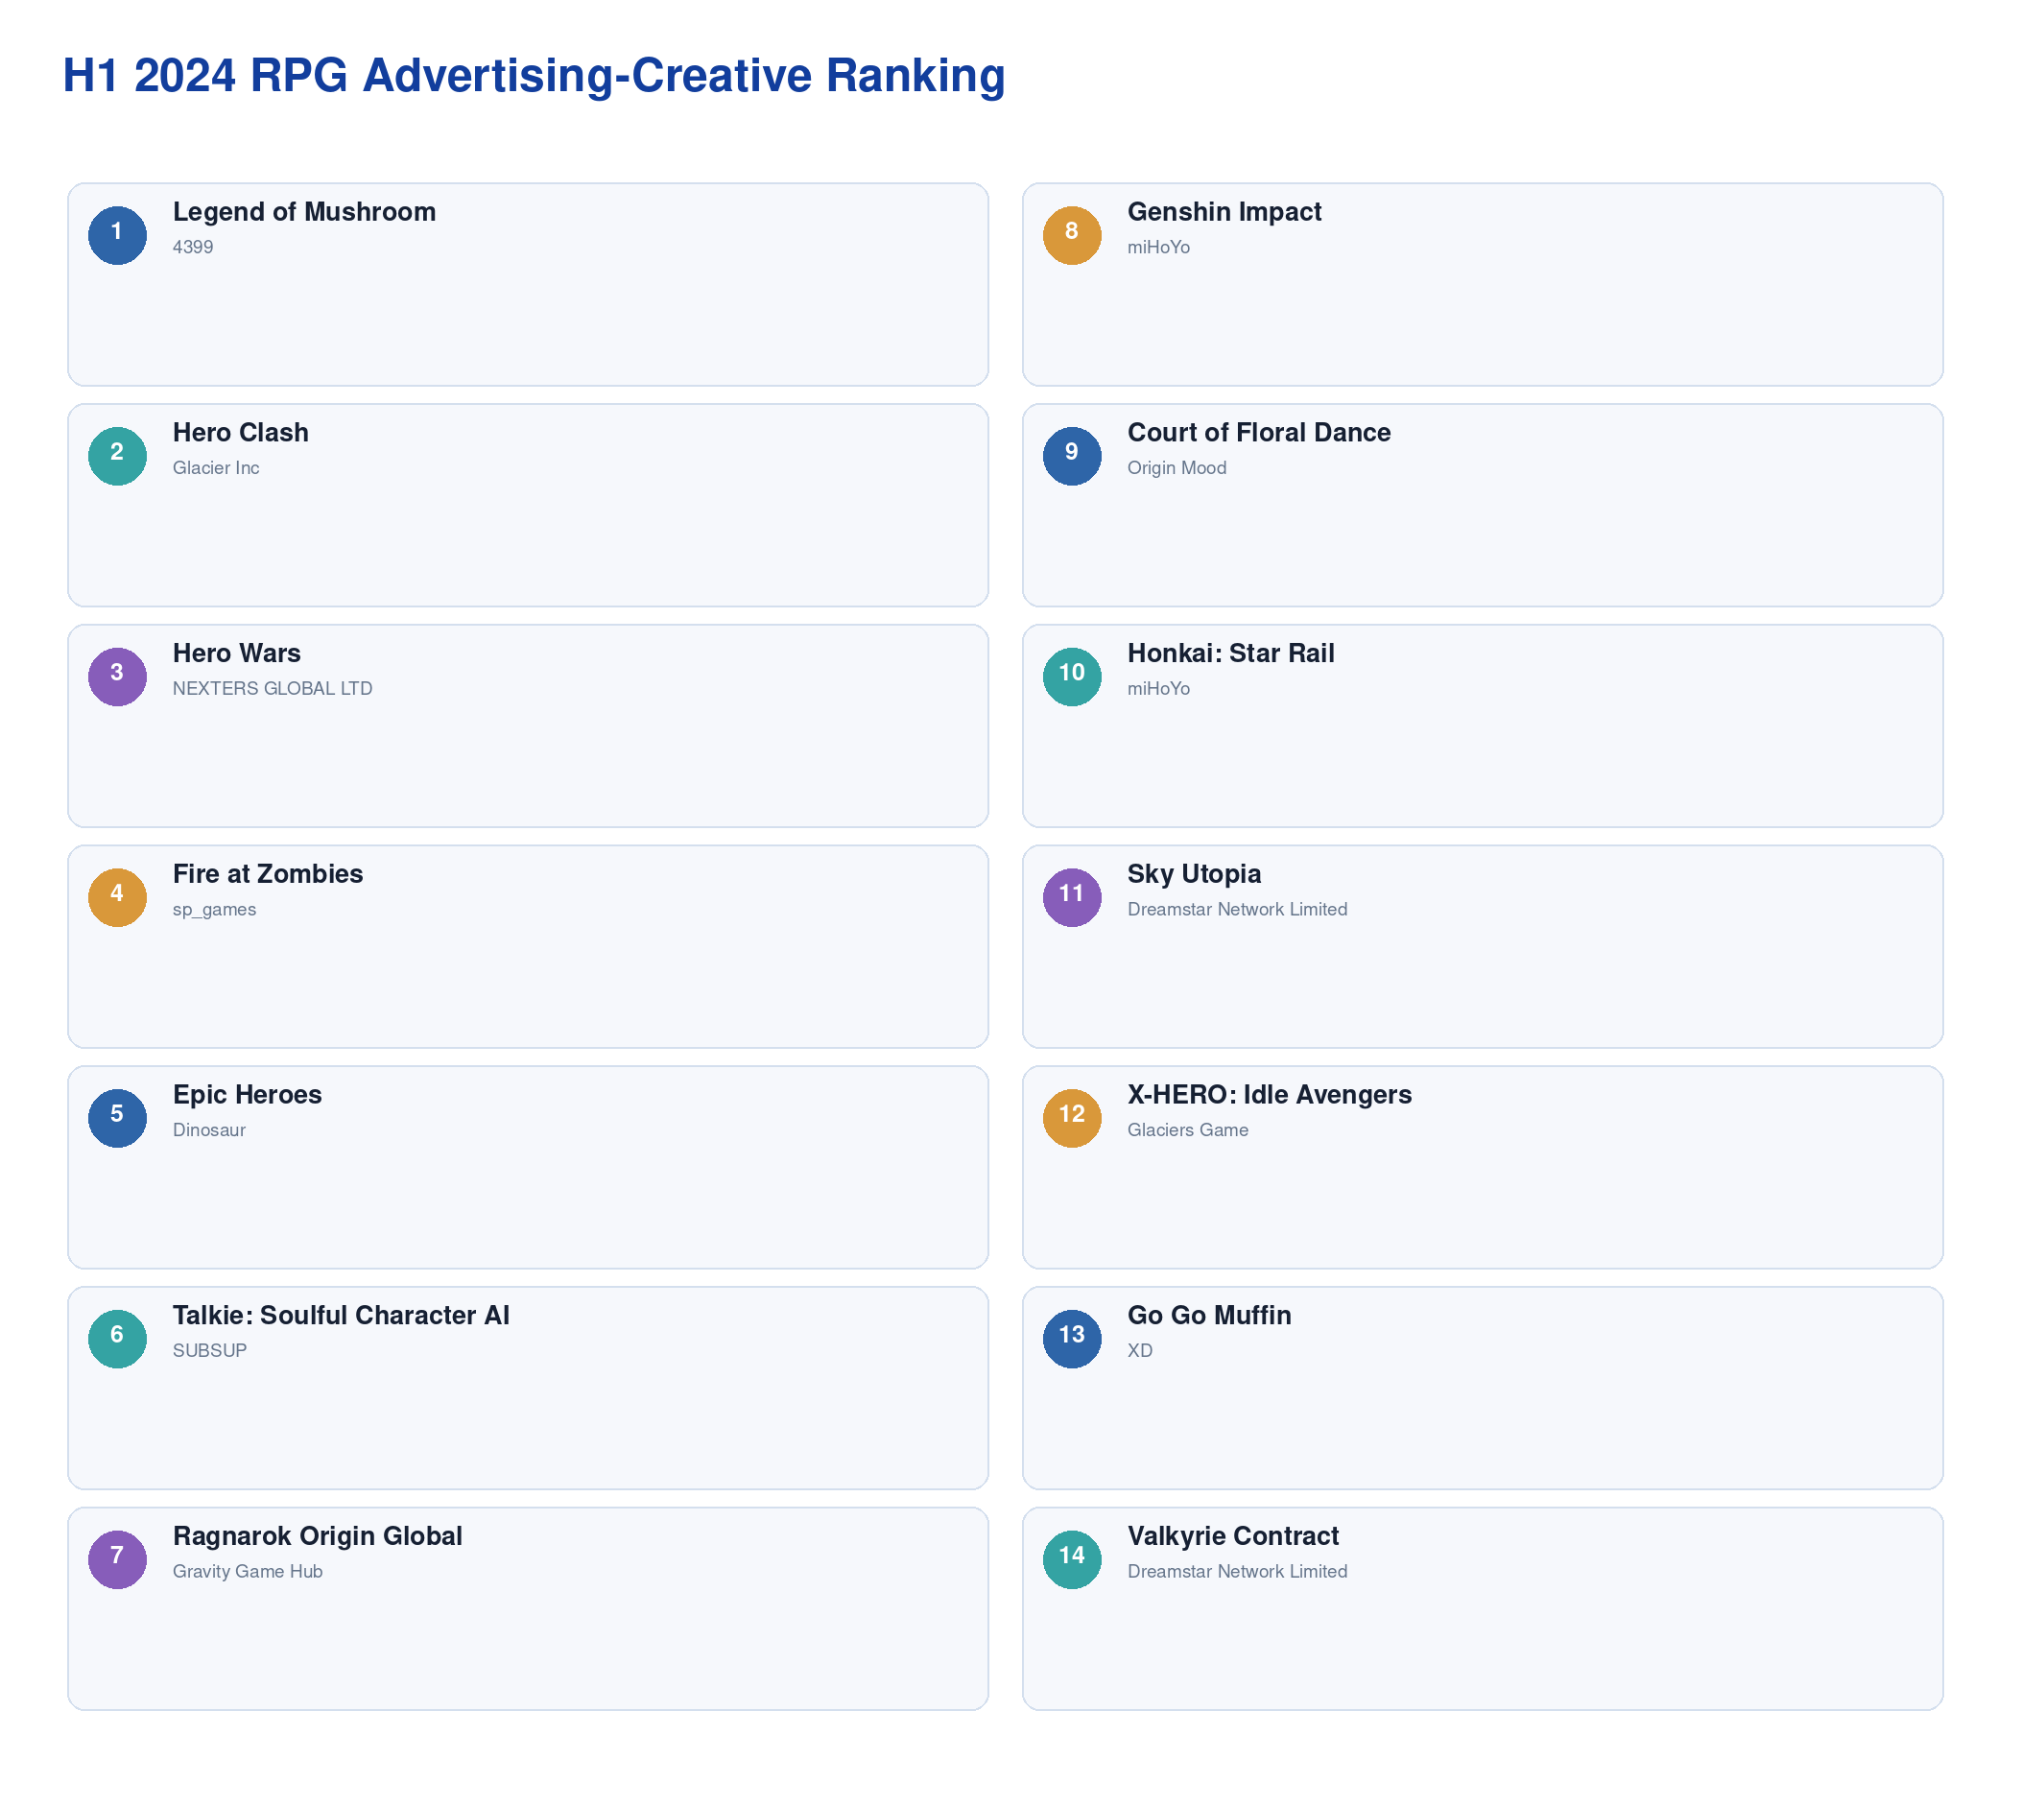Select "Dreamstar Network Limited" under Valkyrie Contract
The width and height of the screenshot is (2044, 1806).
pyautogui.click(x=1239, y=1574)
